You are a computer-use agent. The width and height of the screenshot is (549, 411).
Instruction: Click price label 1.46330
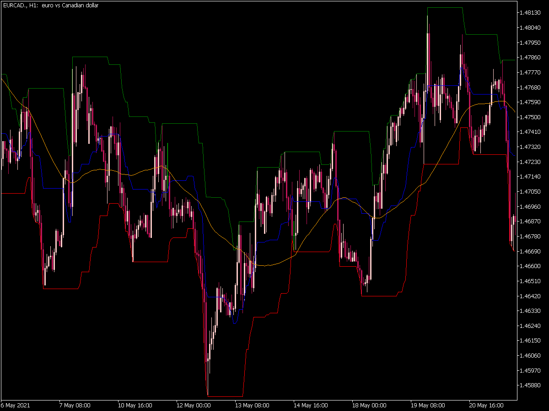click(x=531, y=311)
